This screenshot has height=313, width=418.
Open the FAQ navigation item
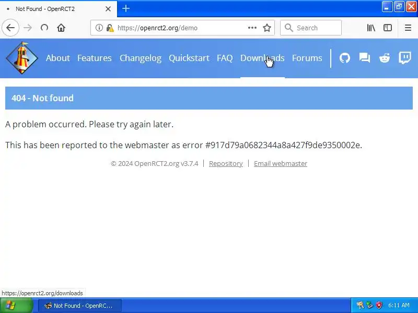click(x=225, y=58)
